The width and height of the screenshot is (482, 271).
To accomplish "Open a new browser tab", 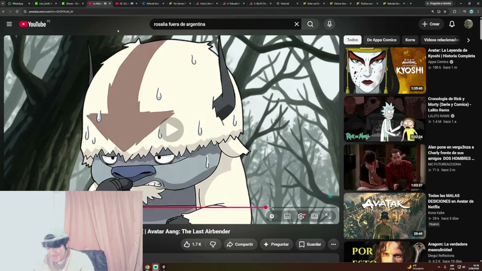I will [x=410, y=3].
